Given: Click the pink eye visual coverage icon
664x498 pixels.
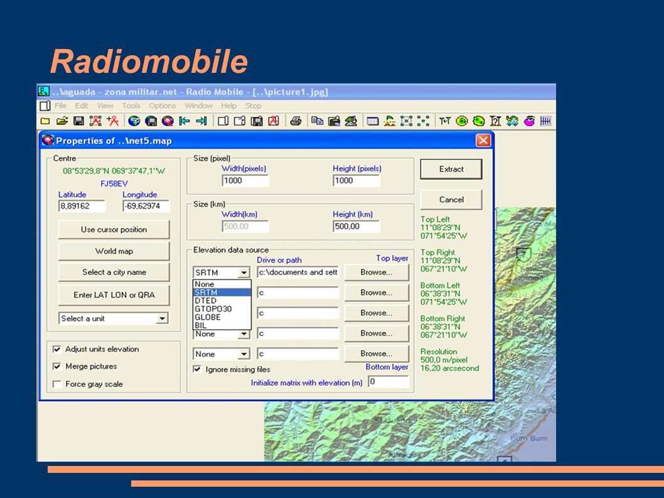Looking at the screenshot, I should click(x=529, y=121).
